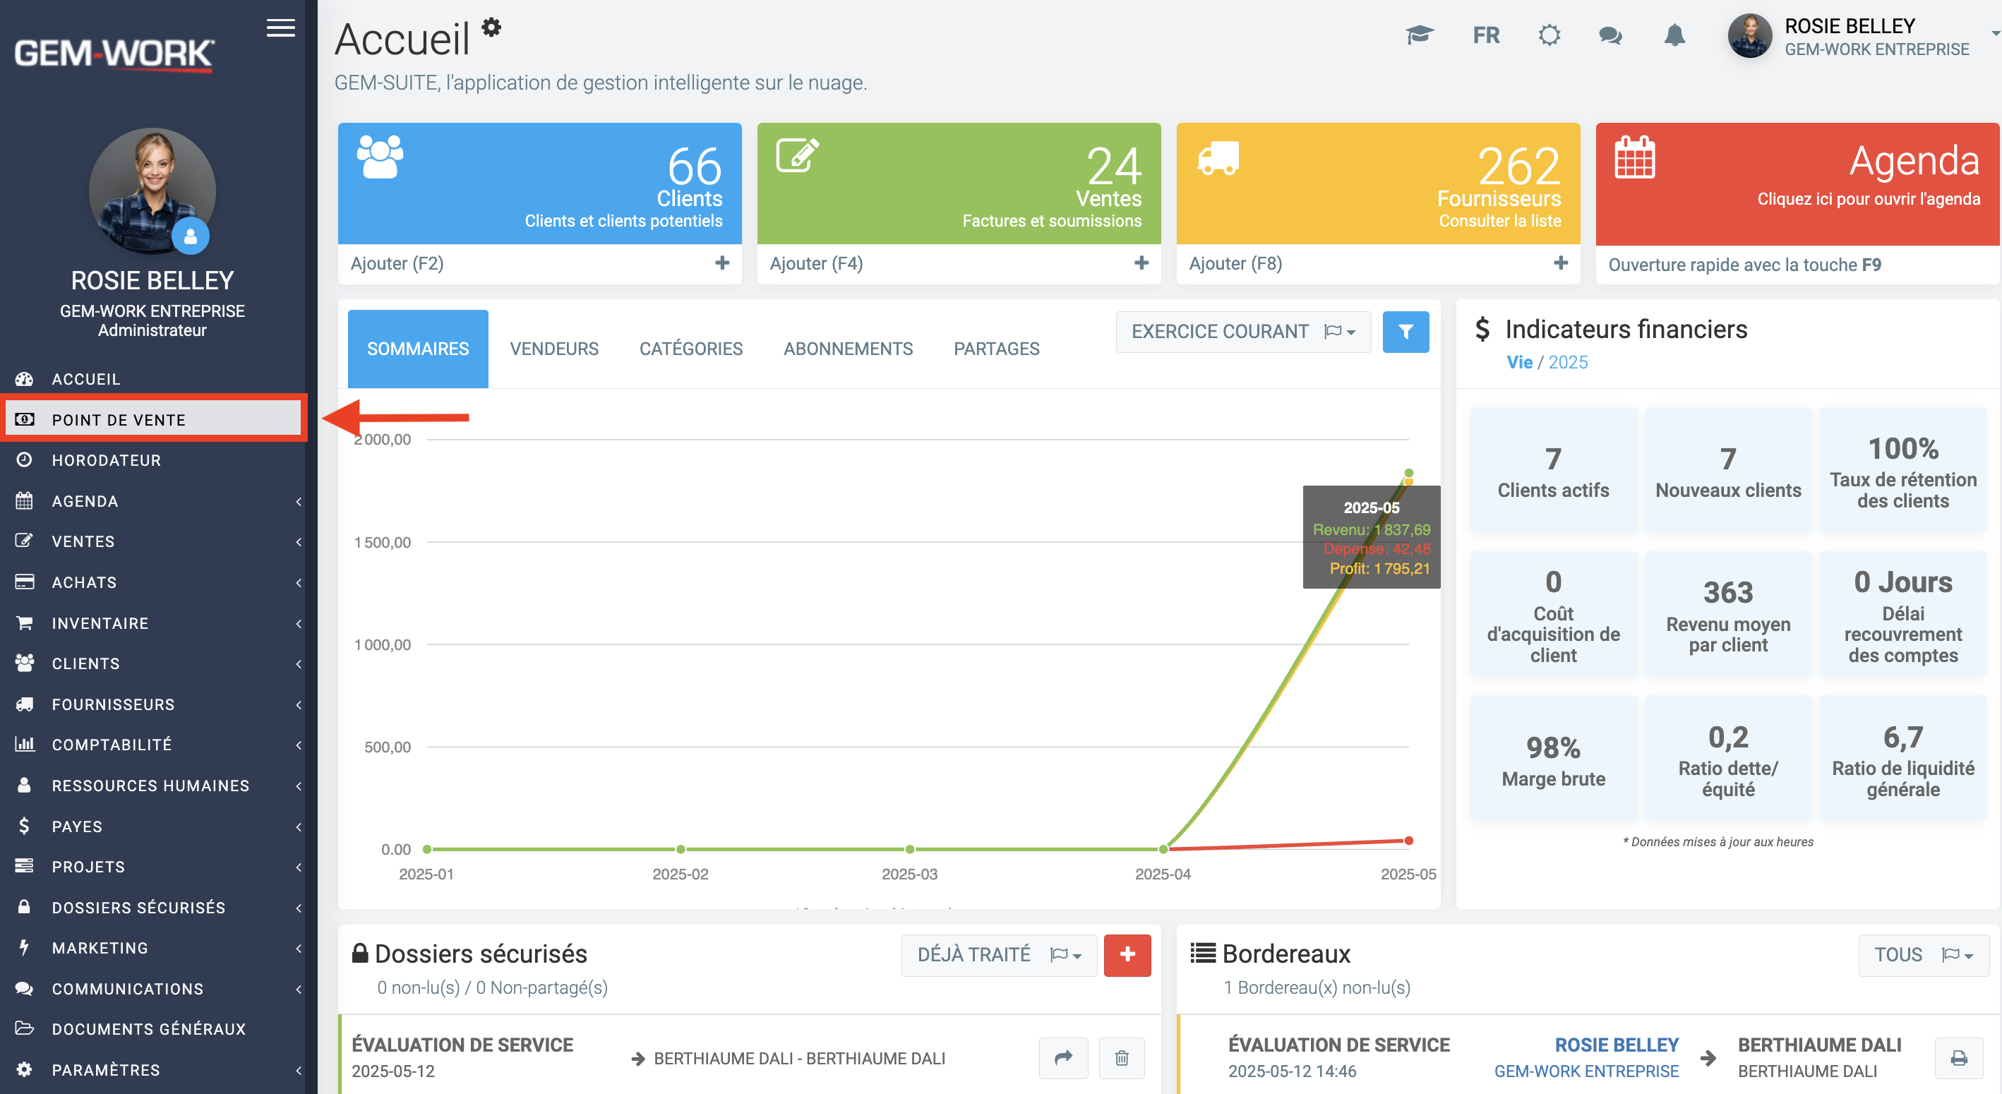Click the graduation cap tutorial icon
This screenshot has height=1094, width=2002.
(1419, 36)
